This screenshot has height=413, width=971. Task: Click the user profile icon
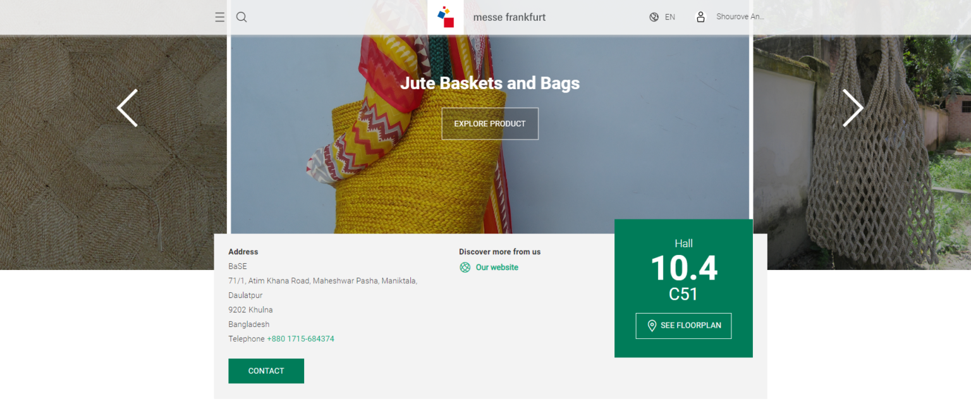(700, 17)
